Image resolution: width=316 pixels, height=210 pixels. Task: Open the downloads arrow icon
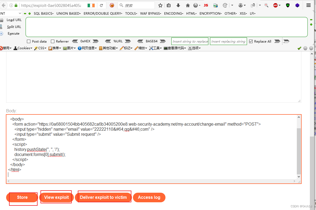(178, 5)
